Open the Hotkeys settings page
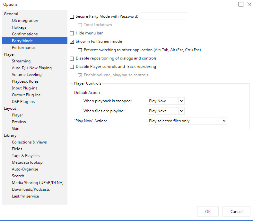Viewport: 253px width, 221px height. click(x=19, y=27)
